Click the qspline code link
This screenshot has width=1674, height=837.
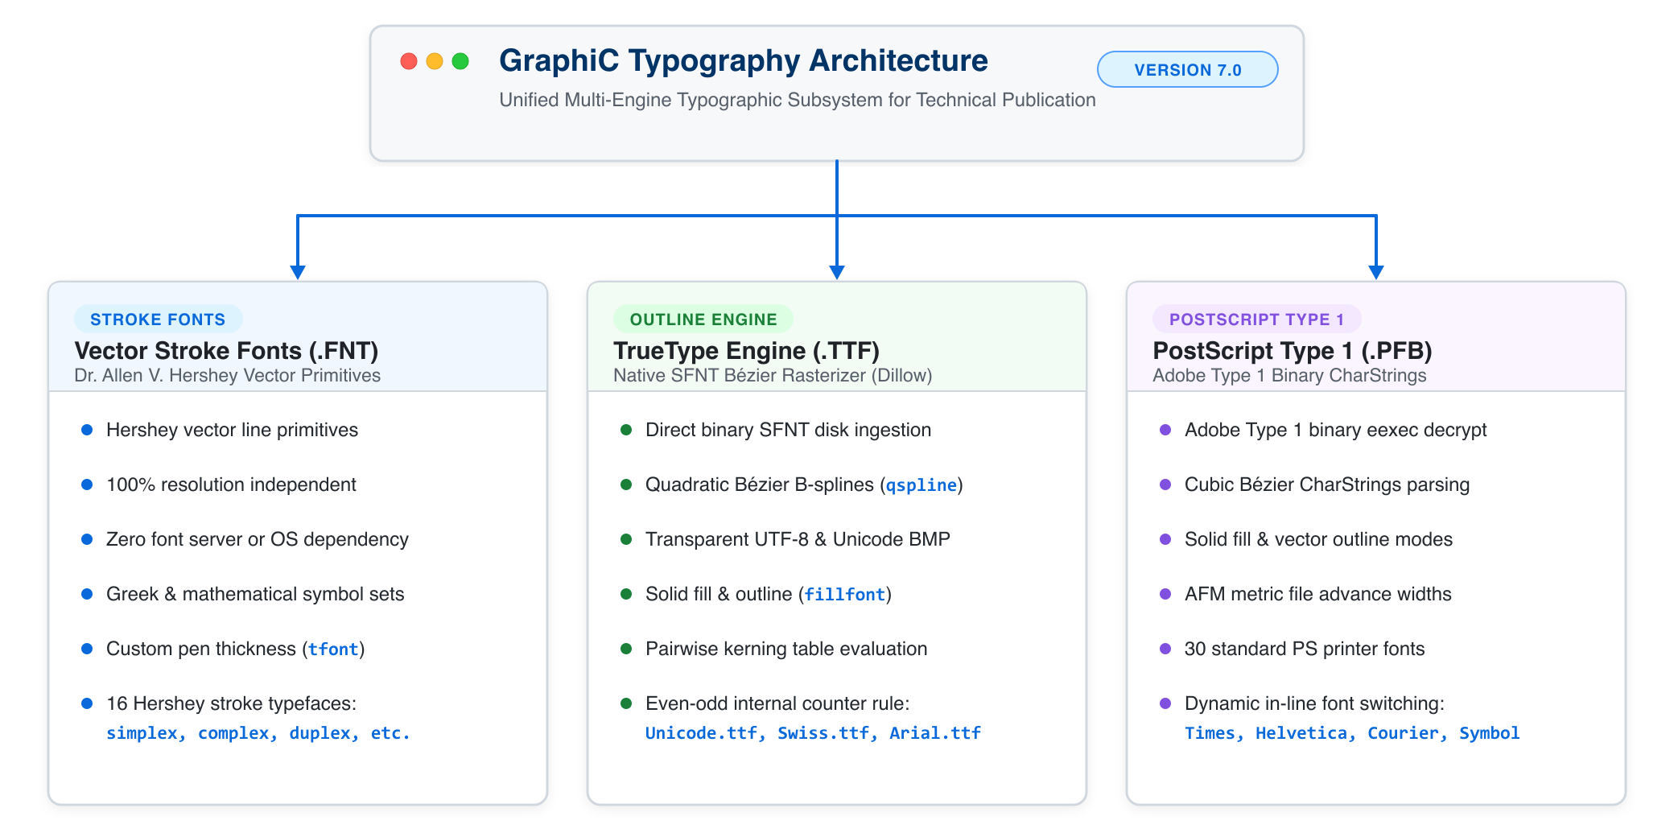point(922,485)
